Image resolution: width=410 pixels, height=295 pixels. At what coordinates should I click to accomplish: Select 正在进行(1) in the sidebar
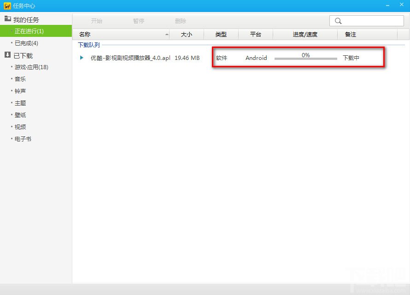36,31
